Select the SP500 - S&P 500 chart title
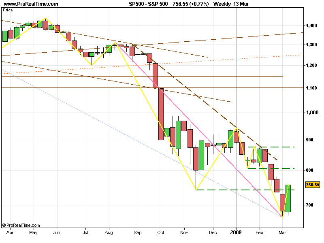Viewport: 324px width, 243px height. point(148,4)
